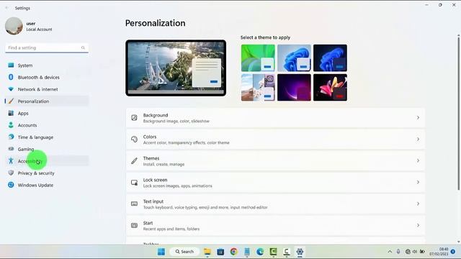
Task: Click the search magnifier in Find a setting
Action: tap(83, 47)
